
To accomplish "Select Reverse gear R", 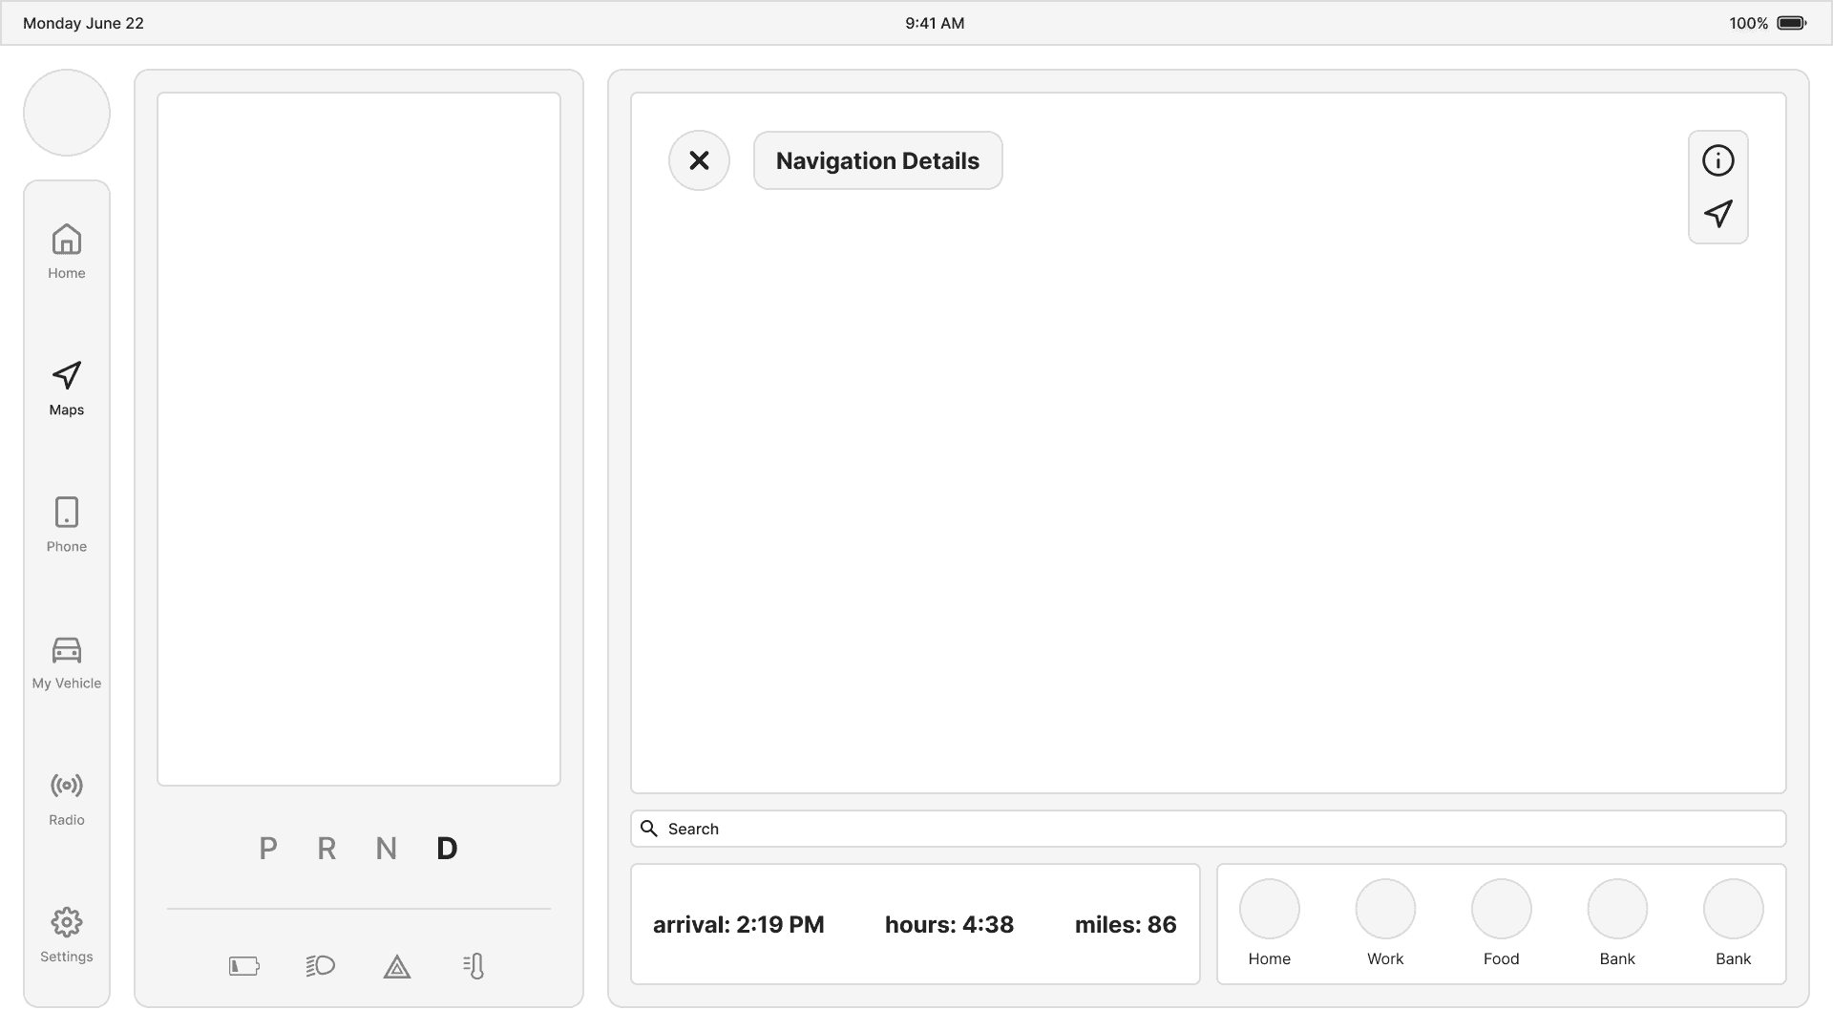I will click(327, 848).
